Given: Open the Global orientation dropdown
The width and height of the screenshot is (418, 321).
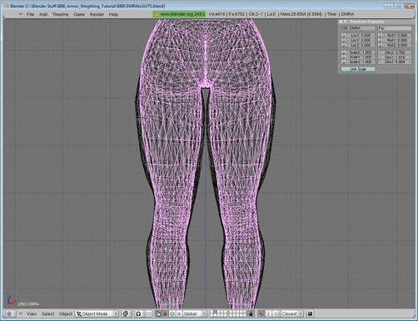Looking at the screenshot, I should pos(195,314).
